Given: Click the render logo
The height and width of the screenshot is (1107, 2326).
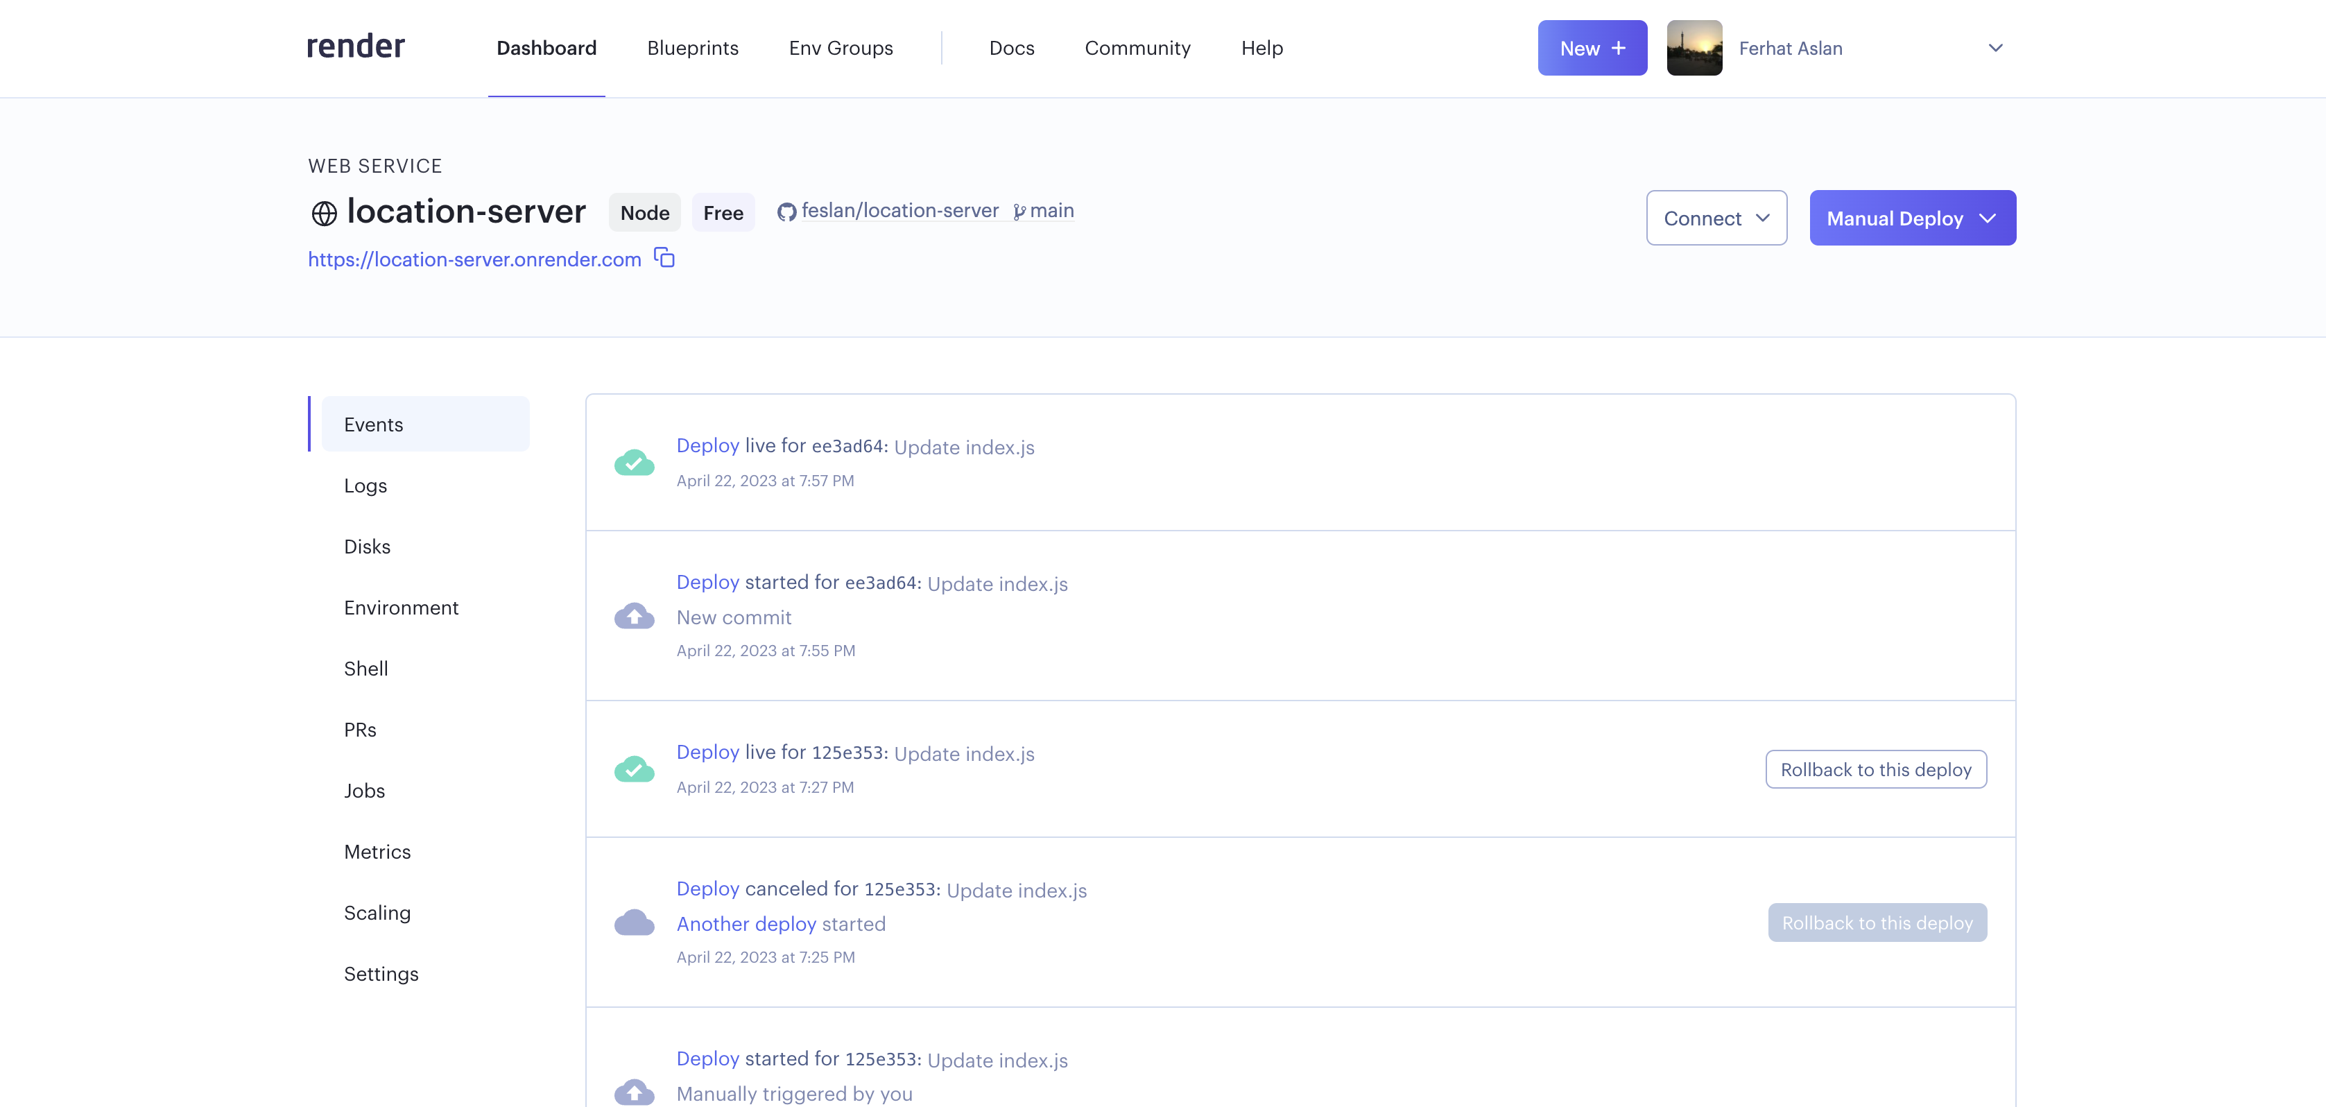Looking at the screenshot, I should (356, 47).
